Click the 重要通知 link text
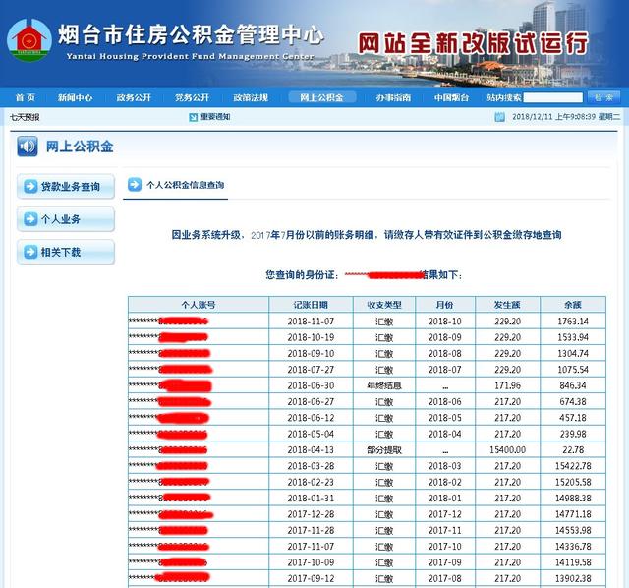The height and width of the screenshot is (588, 629). point(215,117)
